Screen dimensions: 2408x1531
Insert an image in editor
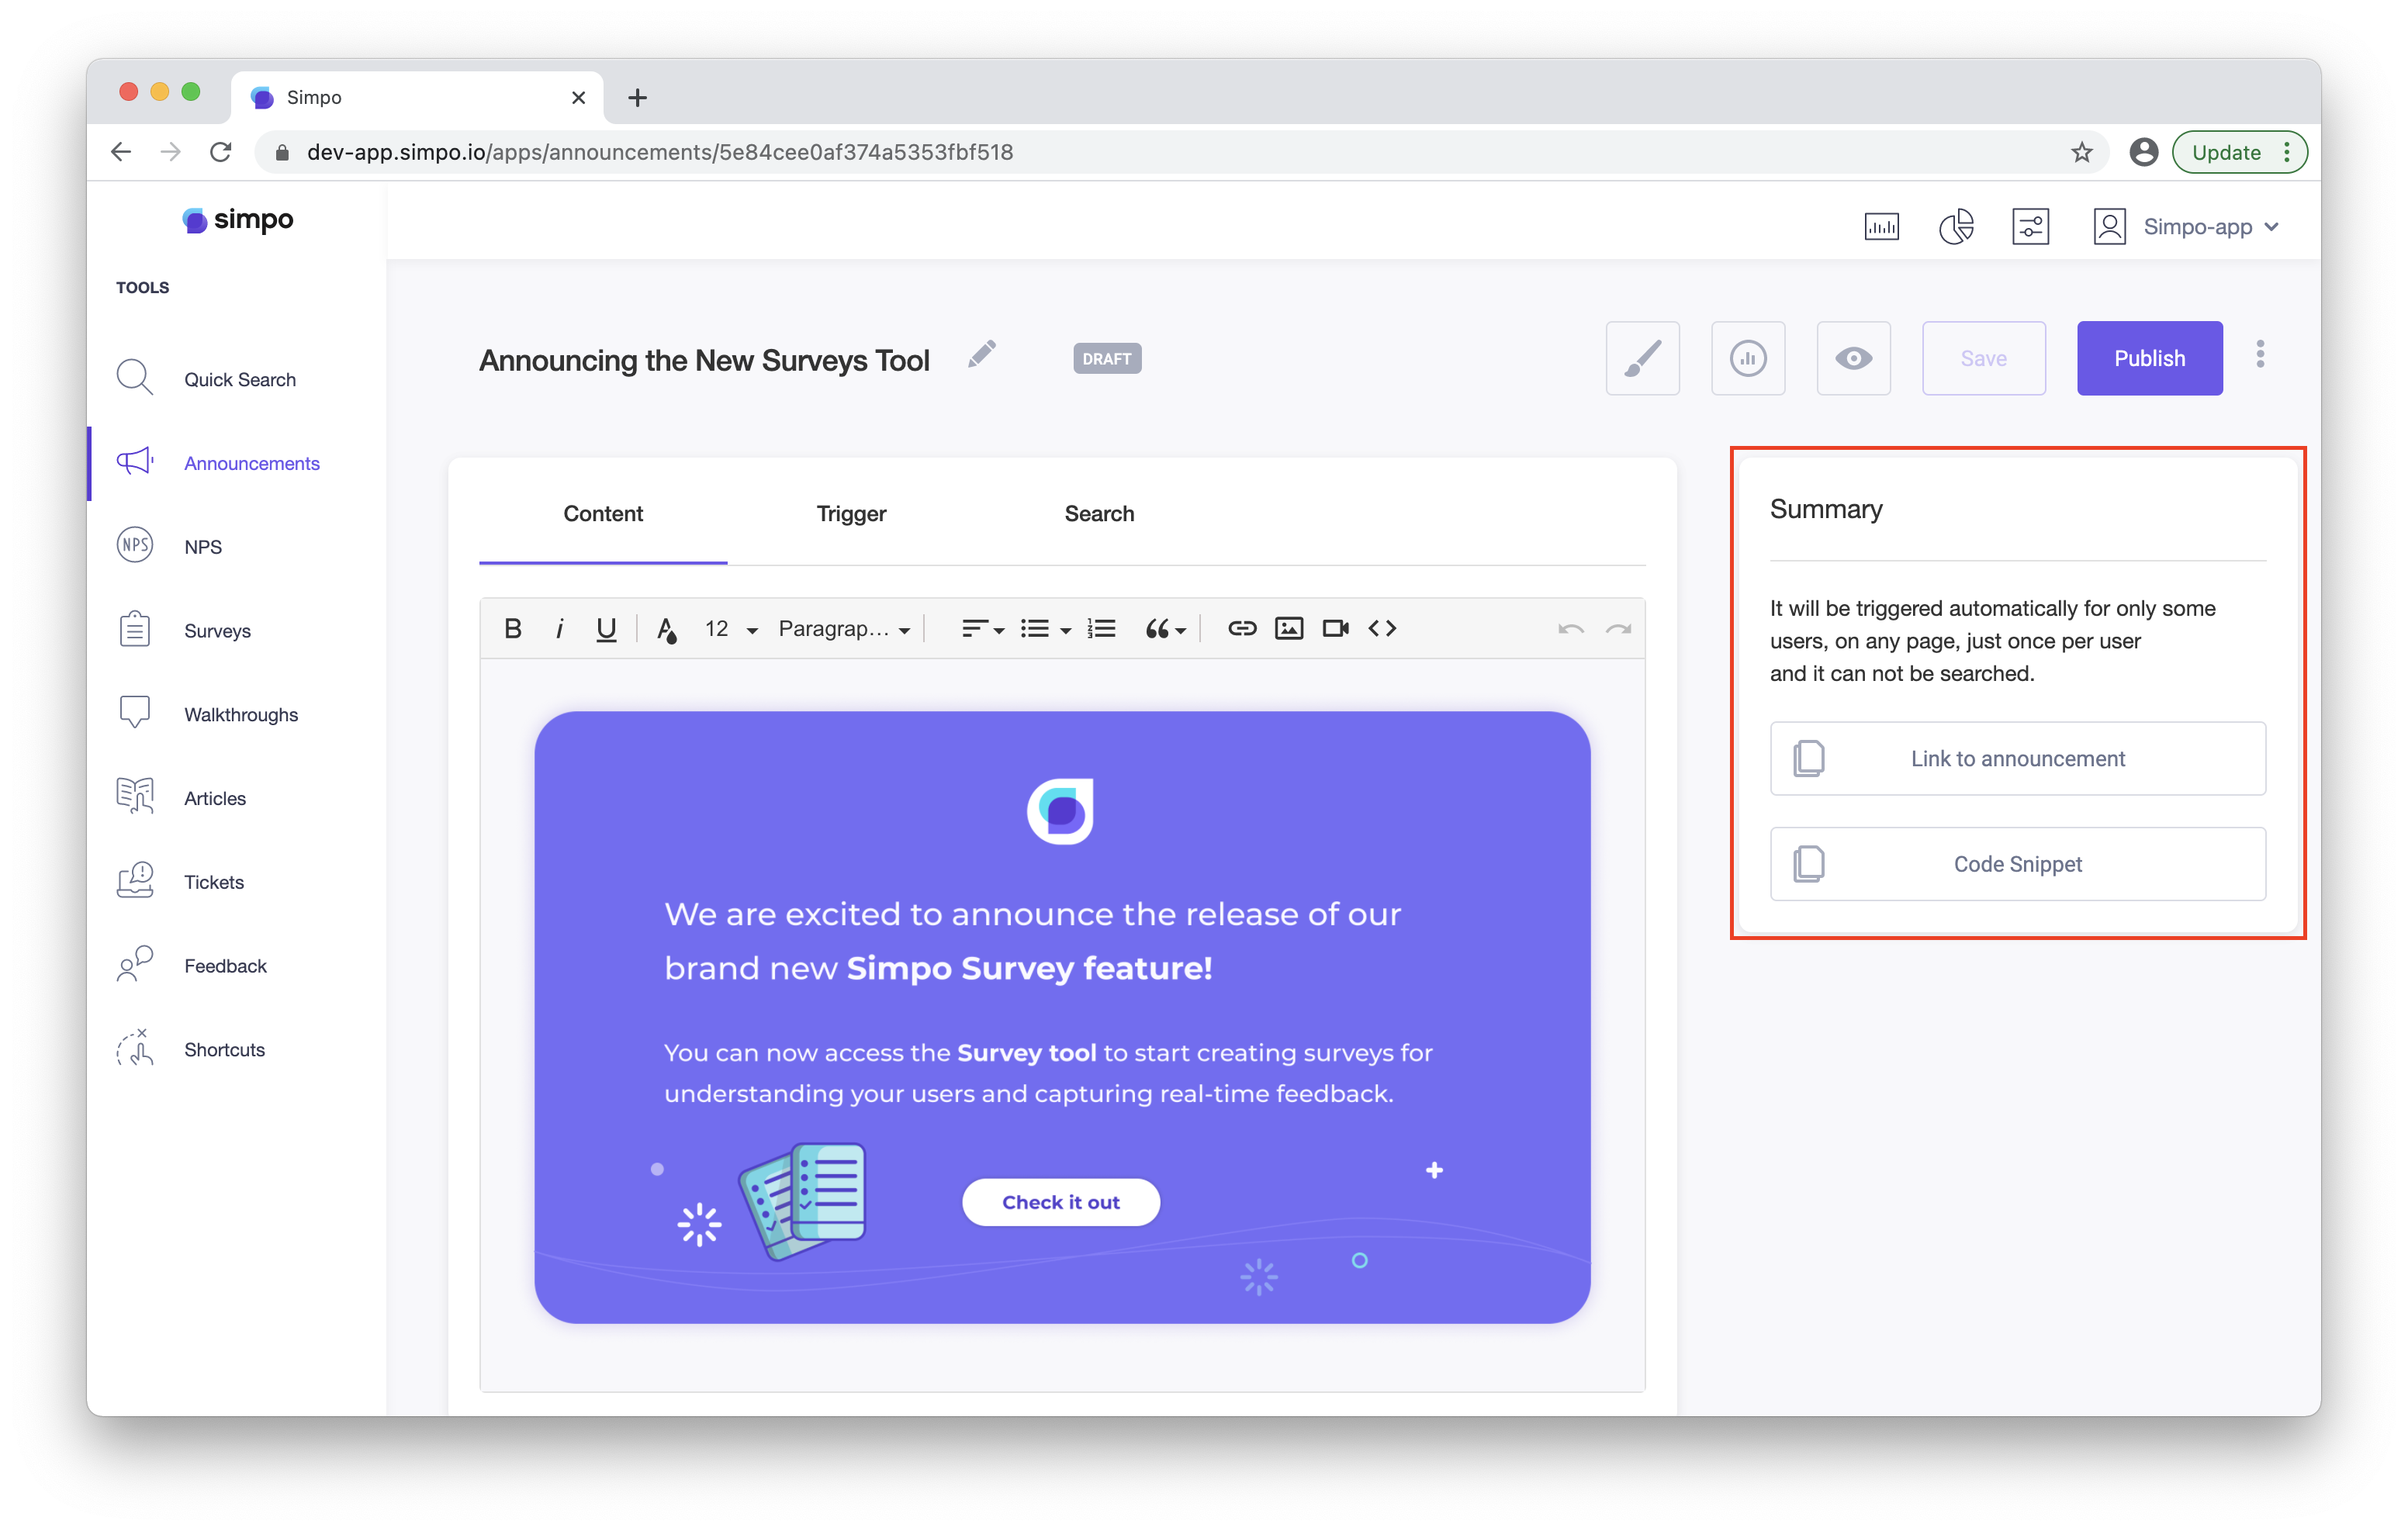1288,628
